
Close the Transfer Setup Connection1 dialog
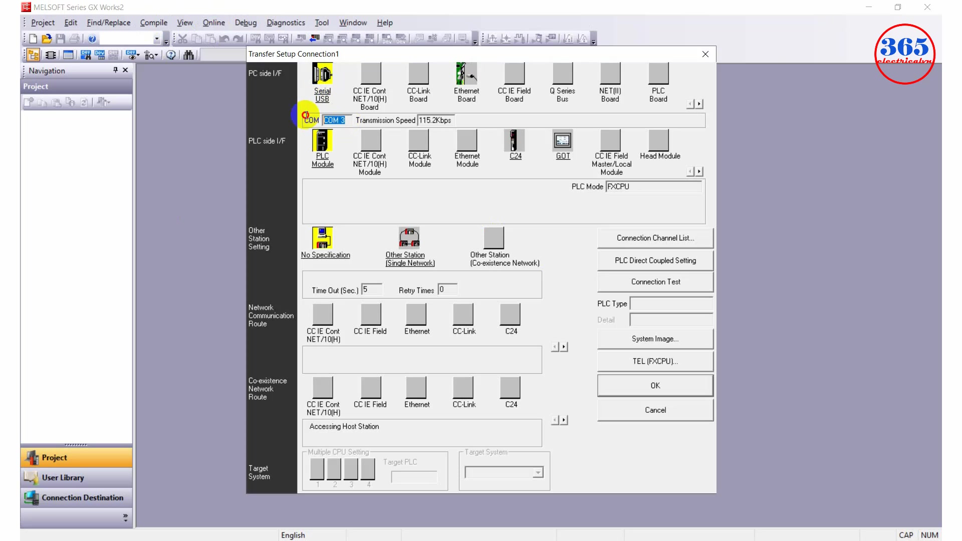[705, 54]
